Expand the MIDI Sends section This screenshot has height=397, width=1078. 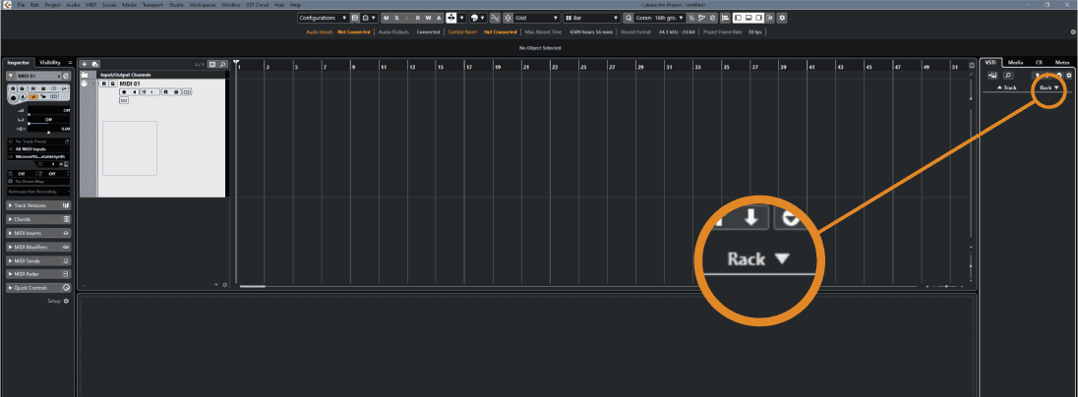(39, 260)
